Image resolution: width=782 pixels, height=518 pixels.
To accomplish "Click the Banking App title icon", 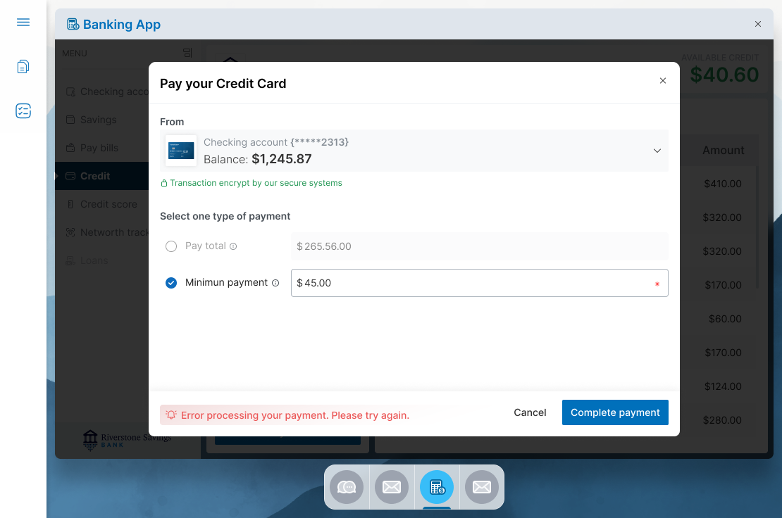I will [x=73, y=25].
